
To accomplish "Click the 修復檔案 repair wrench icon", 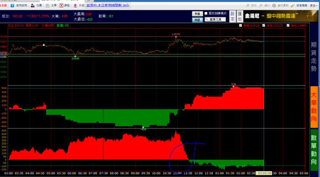I will 292,5.
